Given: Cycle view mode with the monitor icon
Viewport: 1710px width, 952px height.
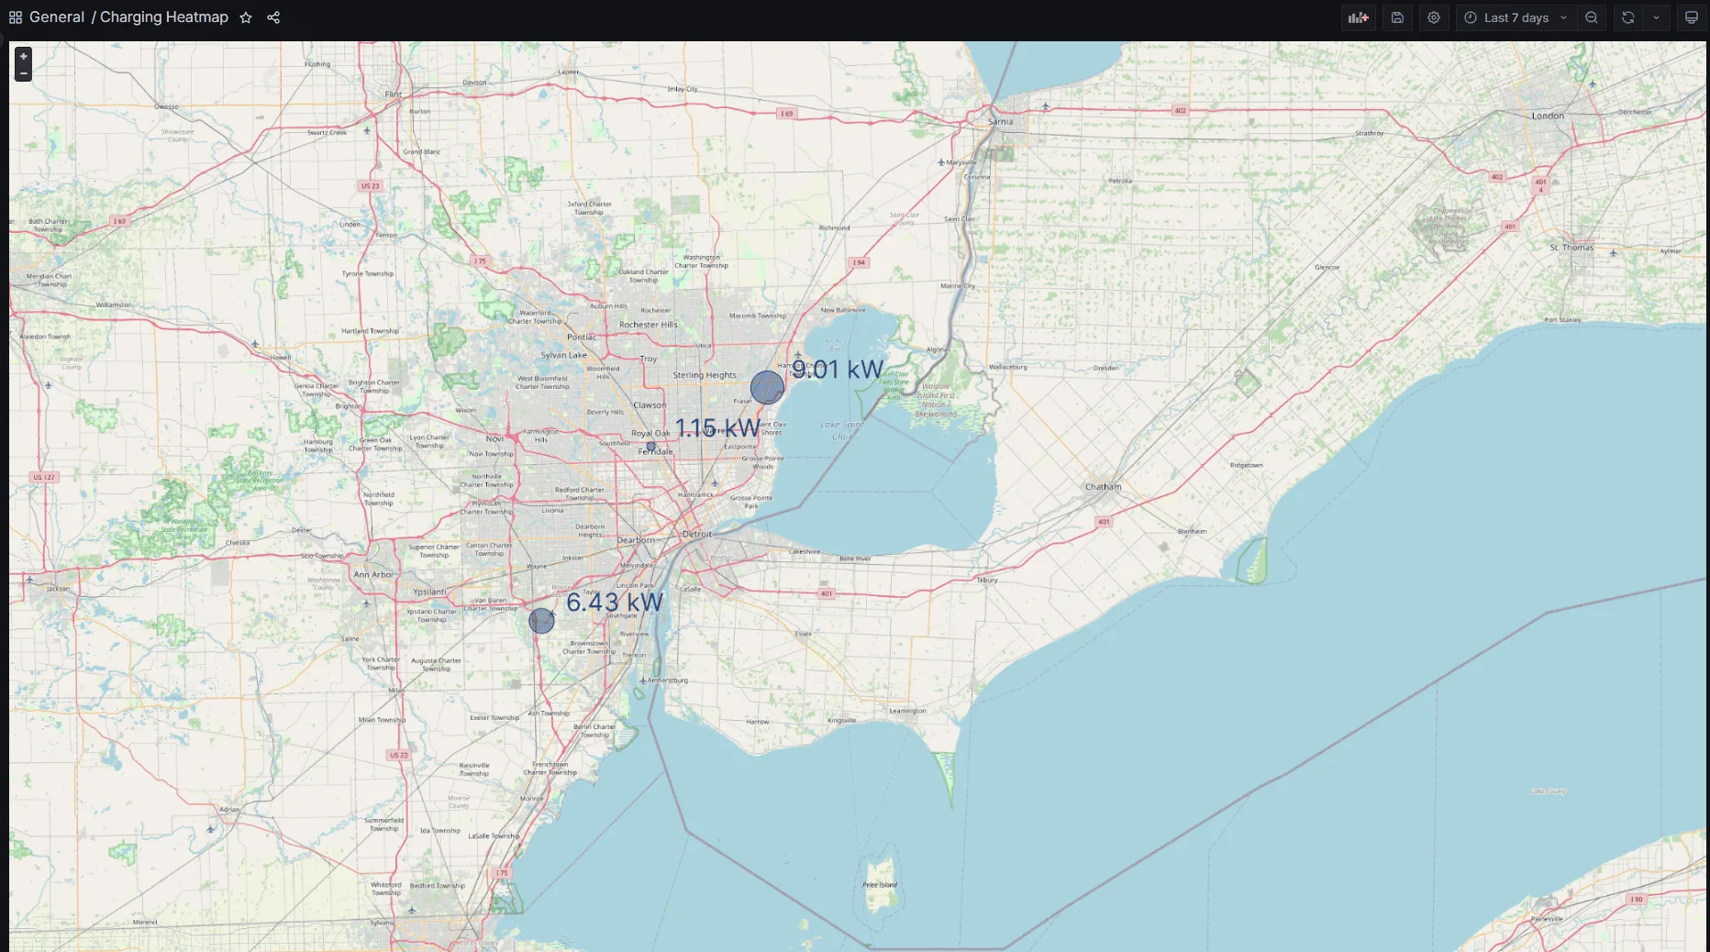Looking at the screenshot, I should 1692,17.
